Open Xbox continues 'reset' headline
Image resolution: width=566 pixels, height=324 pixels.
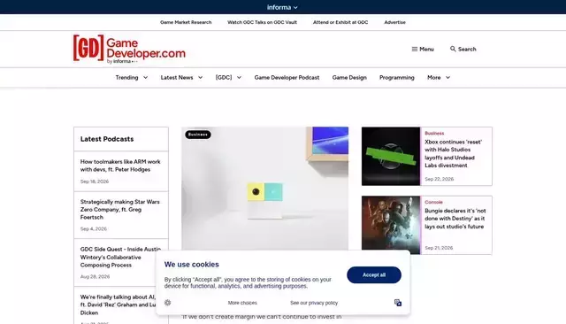pos(454,153)
